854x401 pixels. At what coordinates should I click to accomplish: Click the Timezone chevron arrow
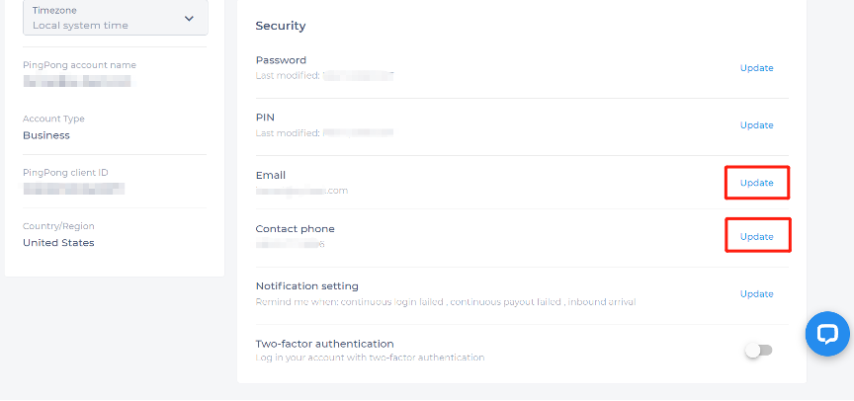(190, 18)
